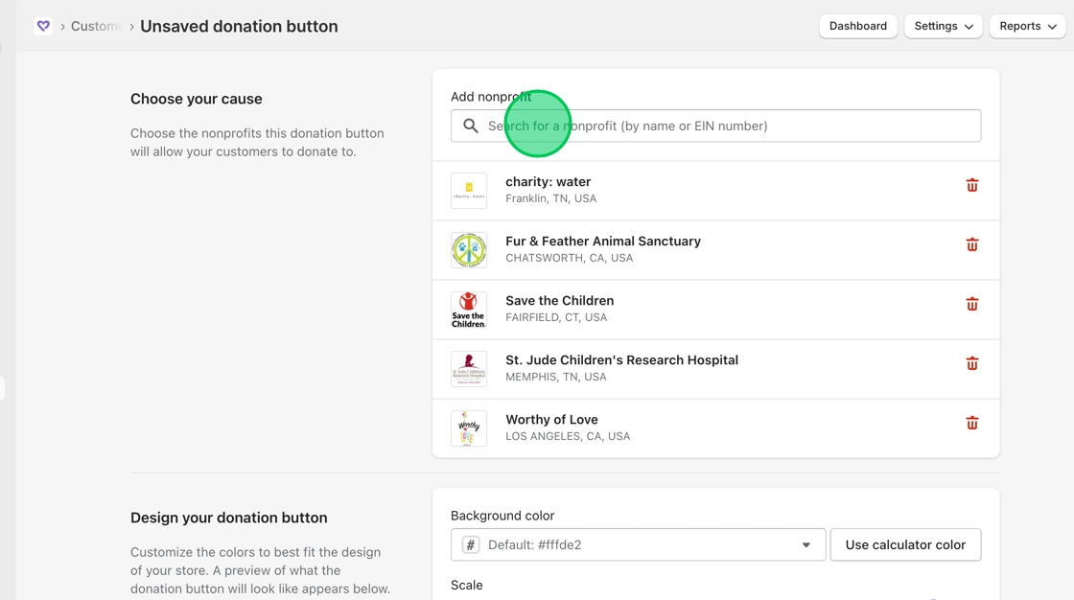Delete charity: water from the list
This screenshot has width=1074, height=600.
972,186
